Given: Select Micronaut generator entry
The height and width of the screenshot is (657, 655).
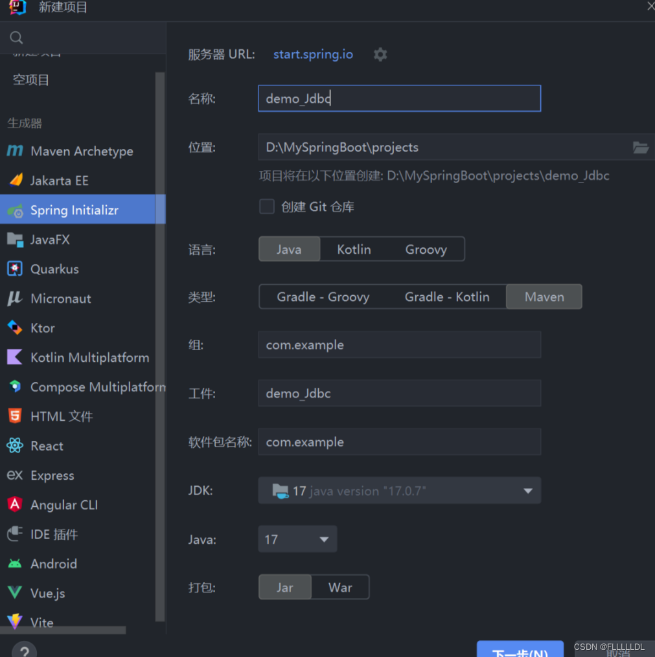Looking at the screenshot, I should pos(61,299).
